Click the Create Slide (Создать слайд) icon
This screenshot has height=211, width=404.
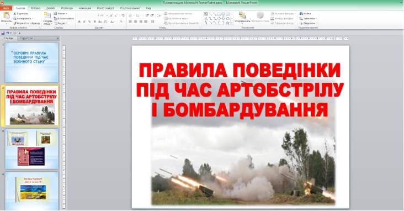coord(47,15)
